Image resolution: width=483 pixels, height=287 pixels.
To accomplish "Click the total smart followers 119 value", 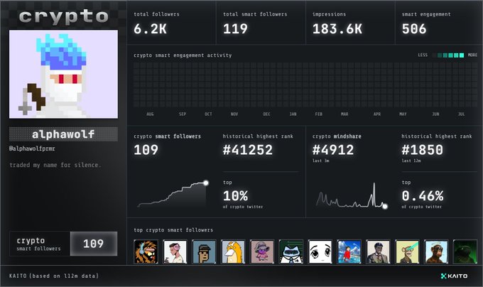I will tap(235, 29).
